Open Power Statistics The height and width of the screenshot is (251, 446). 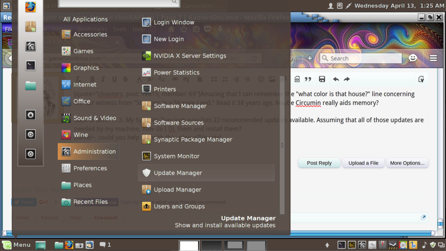[206, 73]
